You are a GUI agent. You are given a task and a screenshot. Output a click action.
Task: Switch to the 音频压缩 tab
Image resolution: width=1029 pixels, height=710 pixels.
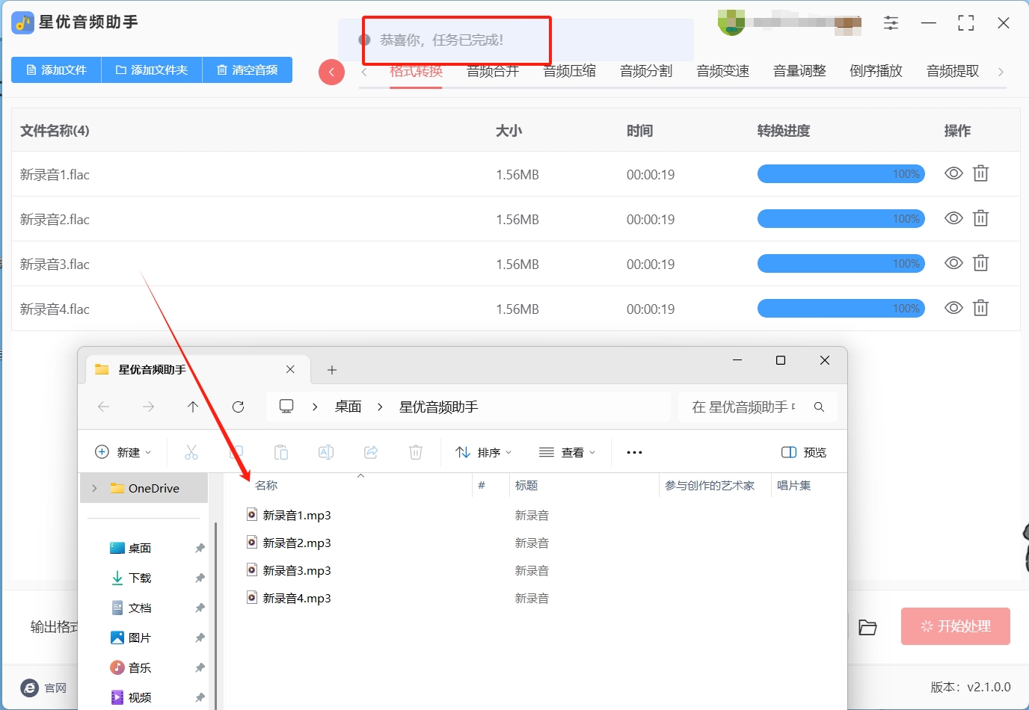570,71
